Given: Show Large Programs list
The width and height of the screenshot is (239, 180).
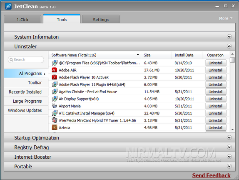Looking at the screenshot, I should pyautogui.click(x=26, y=101).
